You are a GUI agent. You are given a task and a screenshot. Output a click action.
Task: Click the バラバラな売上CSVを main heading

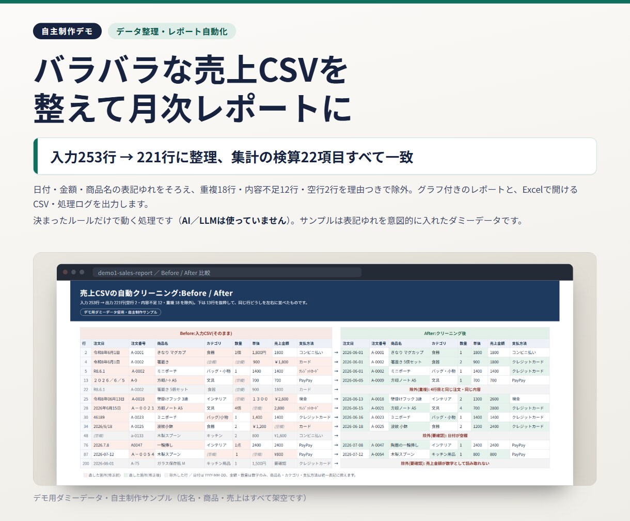tap(191, 70)
